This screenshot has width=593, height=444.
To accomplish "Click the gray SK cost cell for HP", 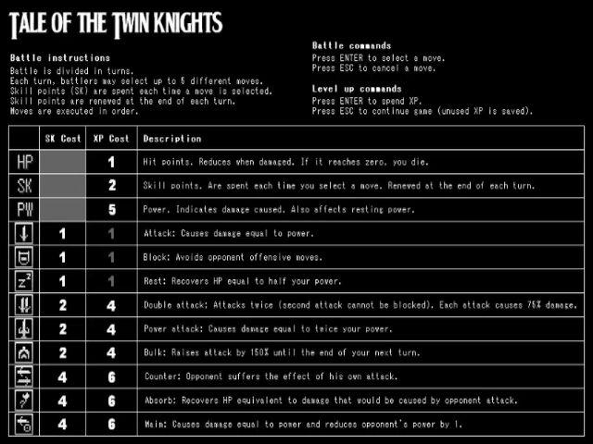I will click(62, 162).
